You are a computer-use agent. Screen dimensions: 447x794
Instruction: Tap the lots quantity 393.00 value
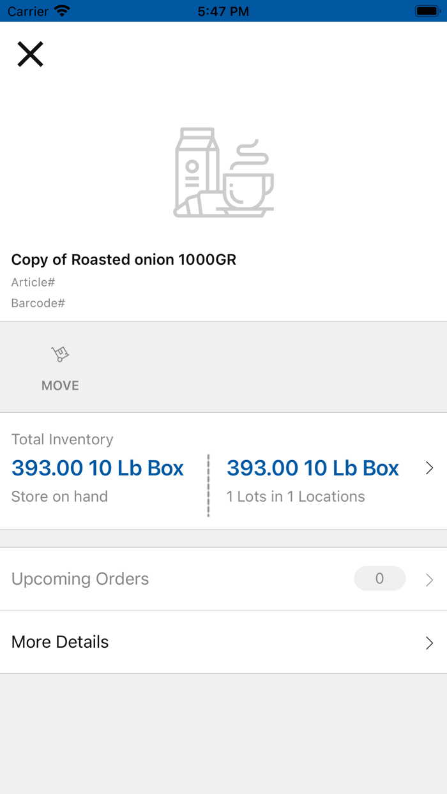(x=313, y=468)
